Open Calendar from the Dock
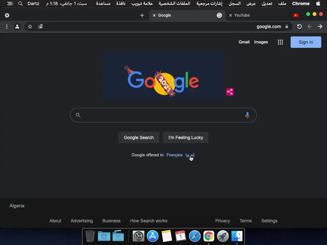This screenshot has height=245, width=327. 181,236
